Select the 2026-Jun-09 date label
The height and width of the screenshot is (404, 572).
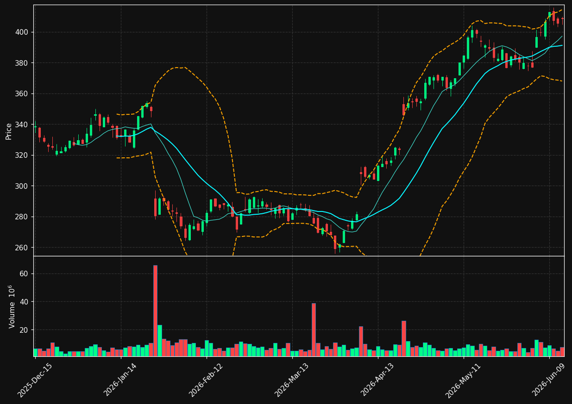(x=549, y=379)
